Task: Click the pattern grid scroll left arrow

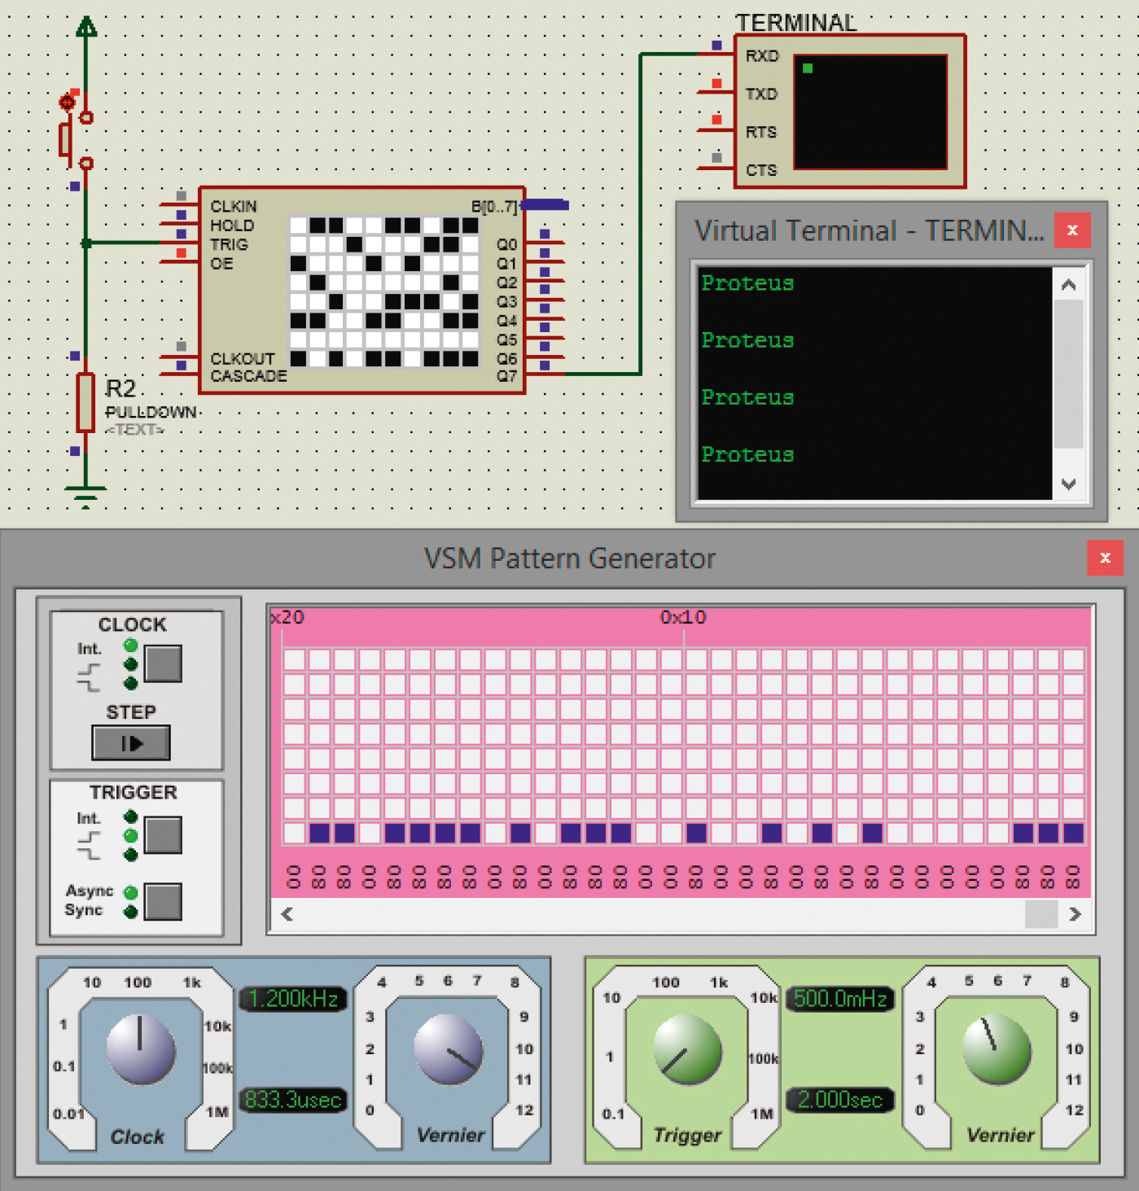Action: point(287,914)
